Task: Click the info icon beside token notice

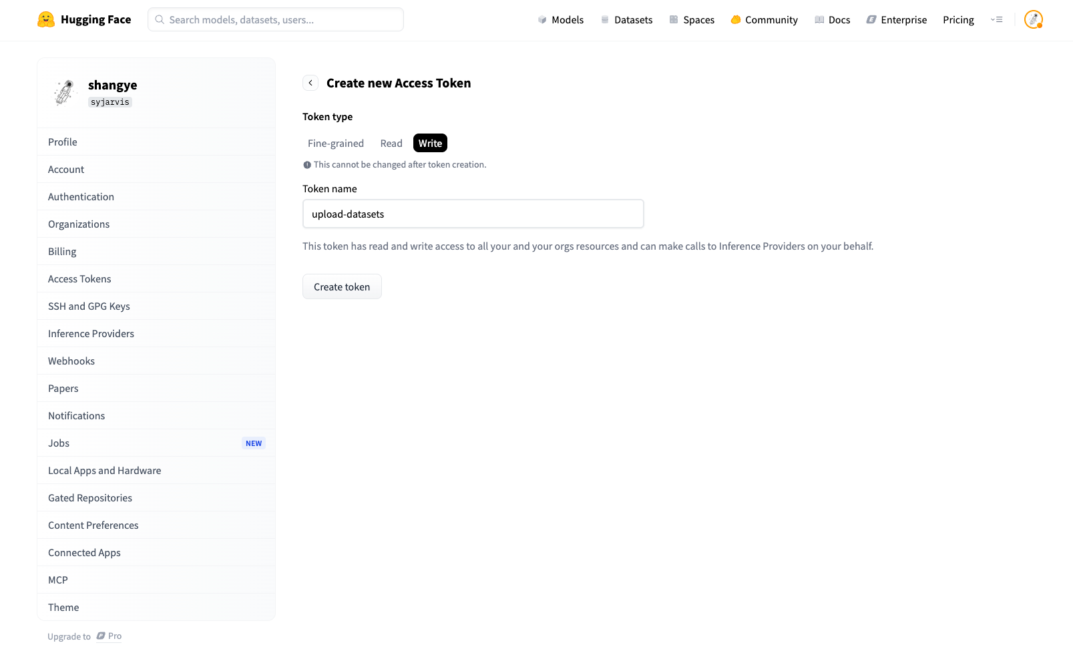Action: click(307, 165)
